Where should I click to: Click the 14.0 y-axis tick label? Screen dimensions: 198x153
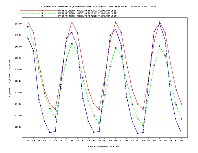point(17,46)
